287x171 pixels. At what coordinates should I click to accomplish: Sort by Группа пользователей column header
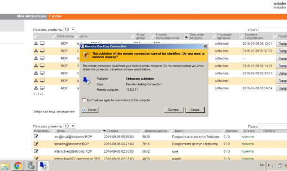(167, 36)
